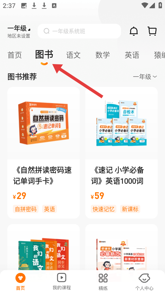Viewport: 165px width, 293px height.
Task: Tap the battery icon in status bar
Action: pos(160,5)
